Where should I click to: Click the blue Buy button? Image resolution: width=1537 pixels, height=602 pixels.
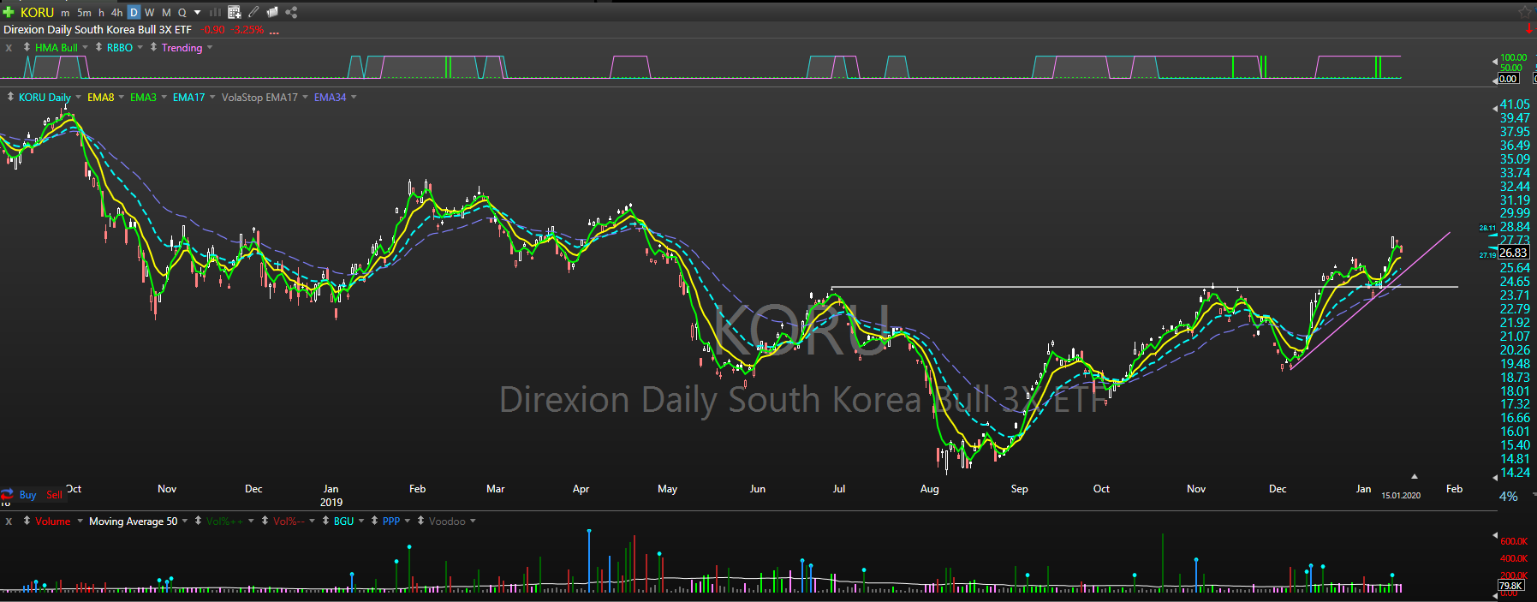pyautogui.click(x=27, y=495)
